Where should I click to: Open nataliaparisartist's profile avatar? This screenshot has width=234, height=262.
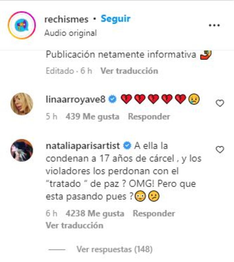(22, 150)
